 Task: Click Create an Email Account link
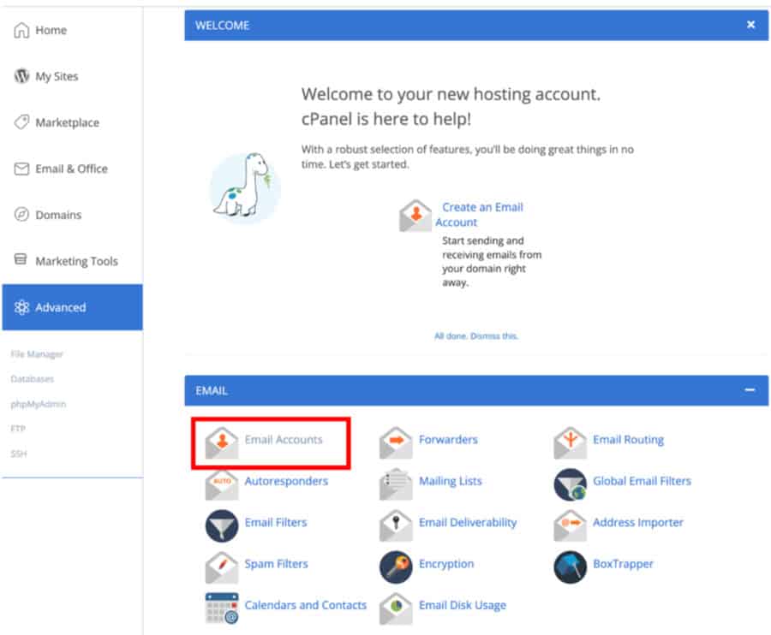480,215
